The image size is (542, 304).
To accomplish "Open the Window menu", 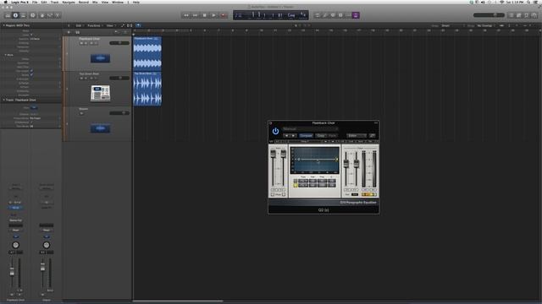I will (x=118, y=2).
